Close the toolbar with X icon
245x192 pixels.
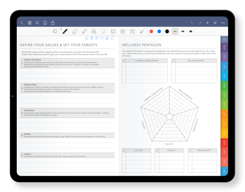[x=215, y=23]
